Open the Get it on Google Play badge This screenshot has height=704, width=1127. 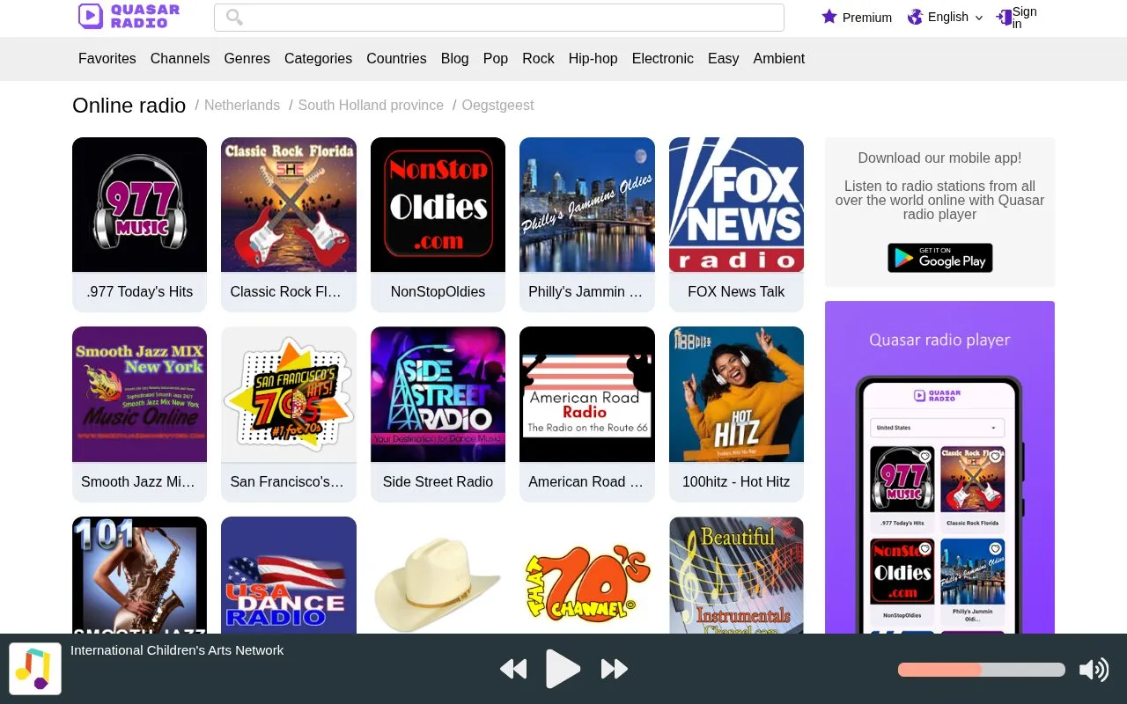click(939, 258)
